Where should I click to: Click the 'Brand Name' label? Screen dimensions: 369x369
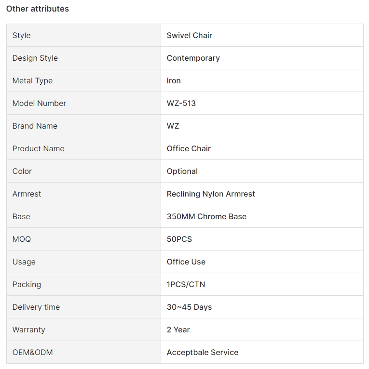35,126
